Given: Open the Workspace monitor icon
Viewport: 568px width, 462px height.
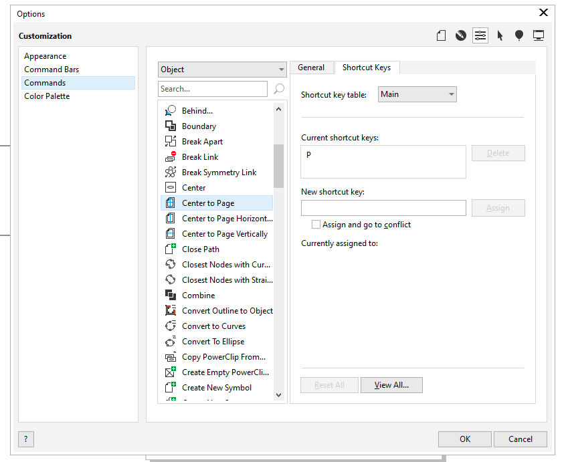Looking at the screenshot, I should click(539, 35).
